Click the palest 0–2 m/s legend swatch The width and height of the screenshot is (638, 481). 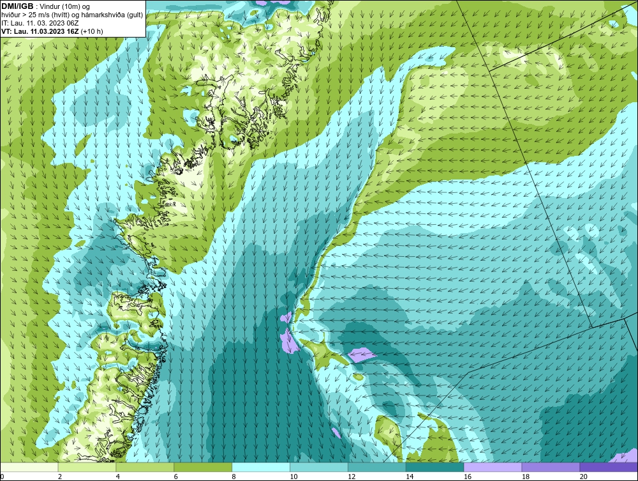29,467
